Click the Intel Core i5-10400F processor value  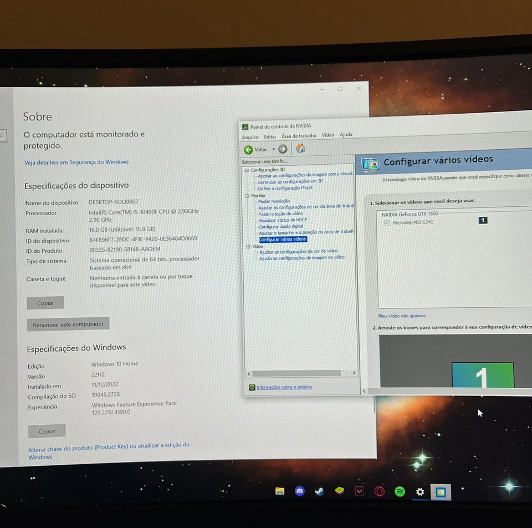[x=144, y=215]
